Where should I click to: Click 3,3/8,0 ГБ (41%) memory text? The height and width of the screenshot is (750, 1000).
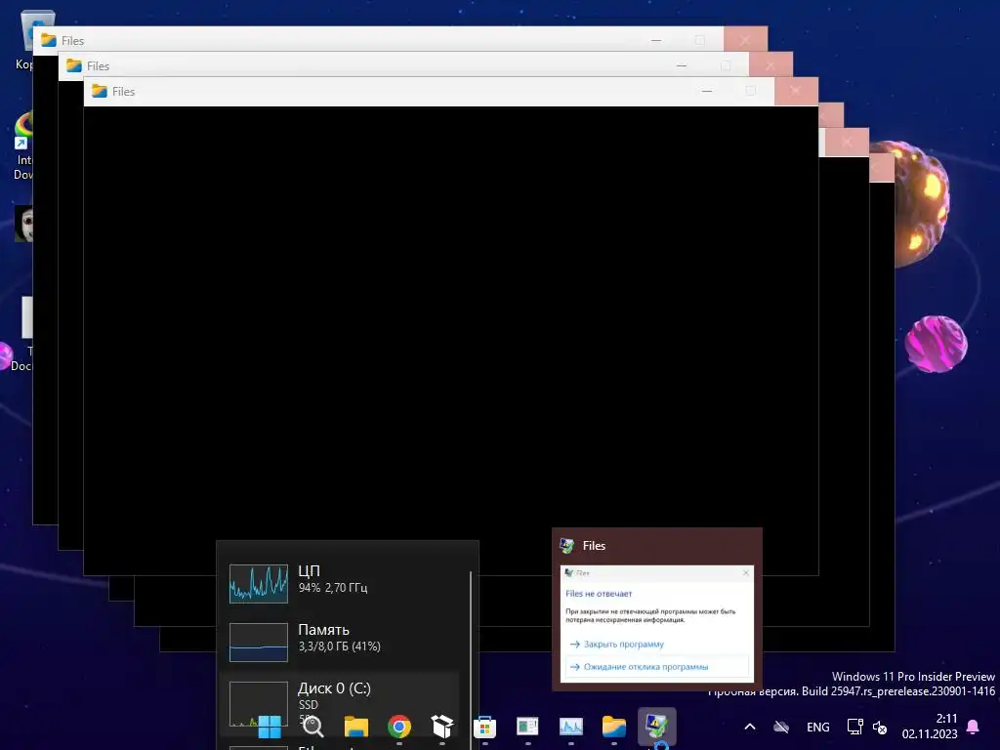(x=339, y=646)
